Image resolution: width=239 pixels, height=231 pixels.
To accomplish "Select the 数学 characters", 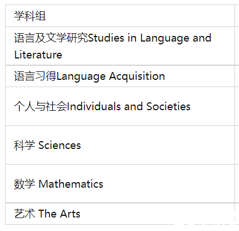I will pyautogui.click(x=25, y=184).
